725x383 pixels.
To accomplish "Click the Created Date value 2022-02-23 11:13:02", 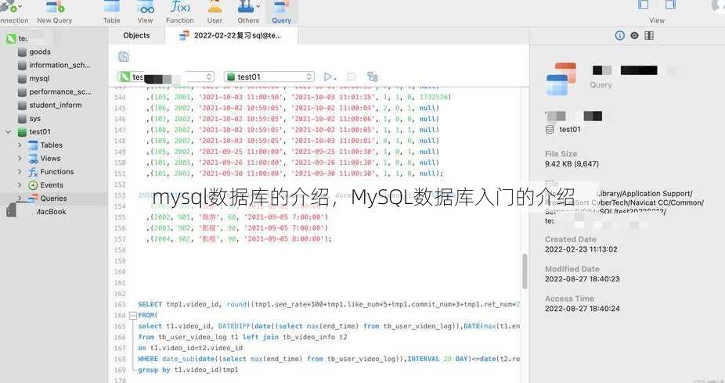I will (581, 249).
